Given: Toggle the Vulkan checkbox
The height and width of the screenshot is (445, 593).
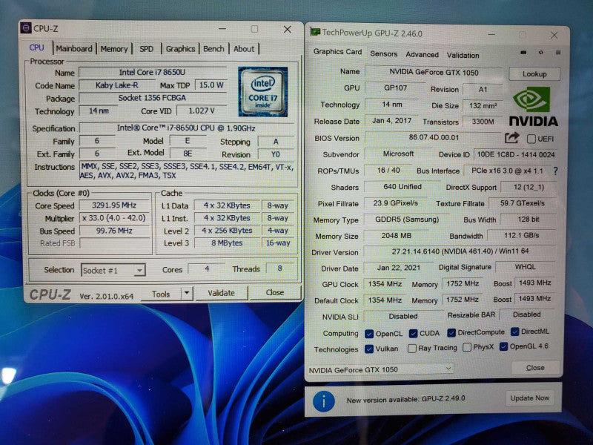Looking at the screenshot, I should [x=369, y=349].
